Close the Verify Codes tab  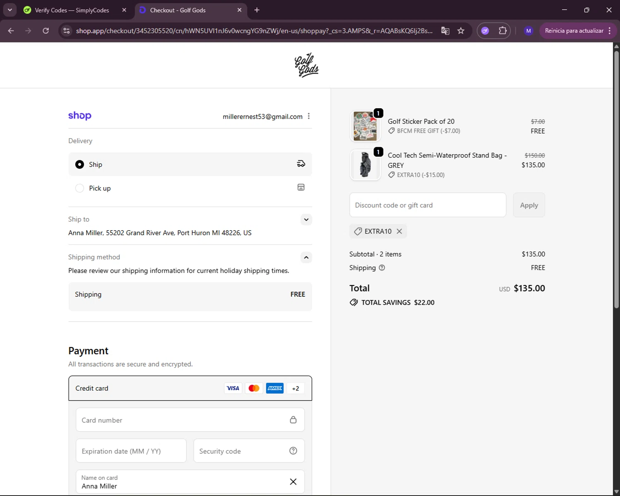(x=124, y=10)
